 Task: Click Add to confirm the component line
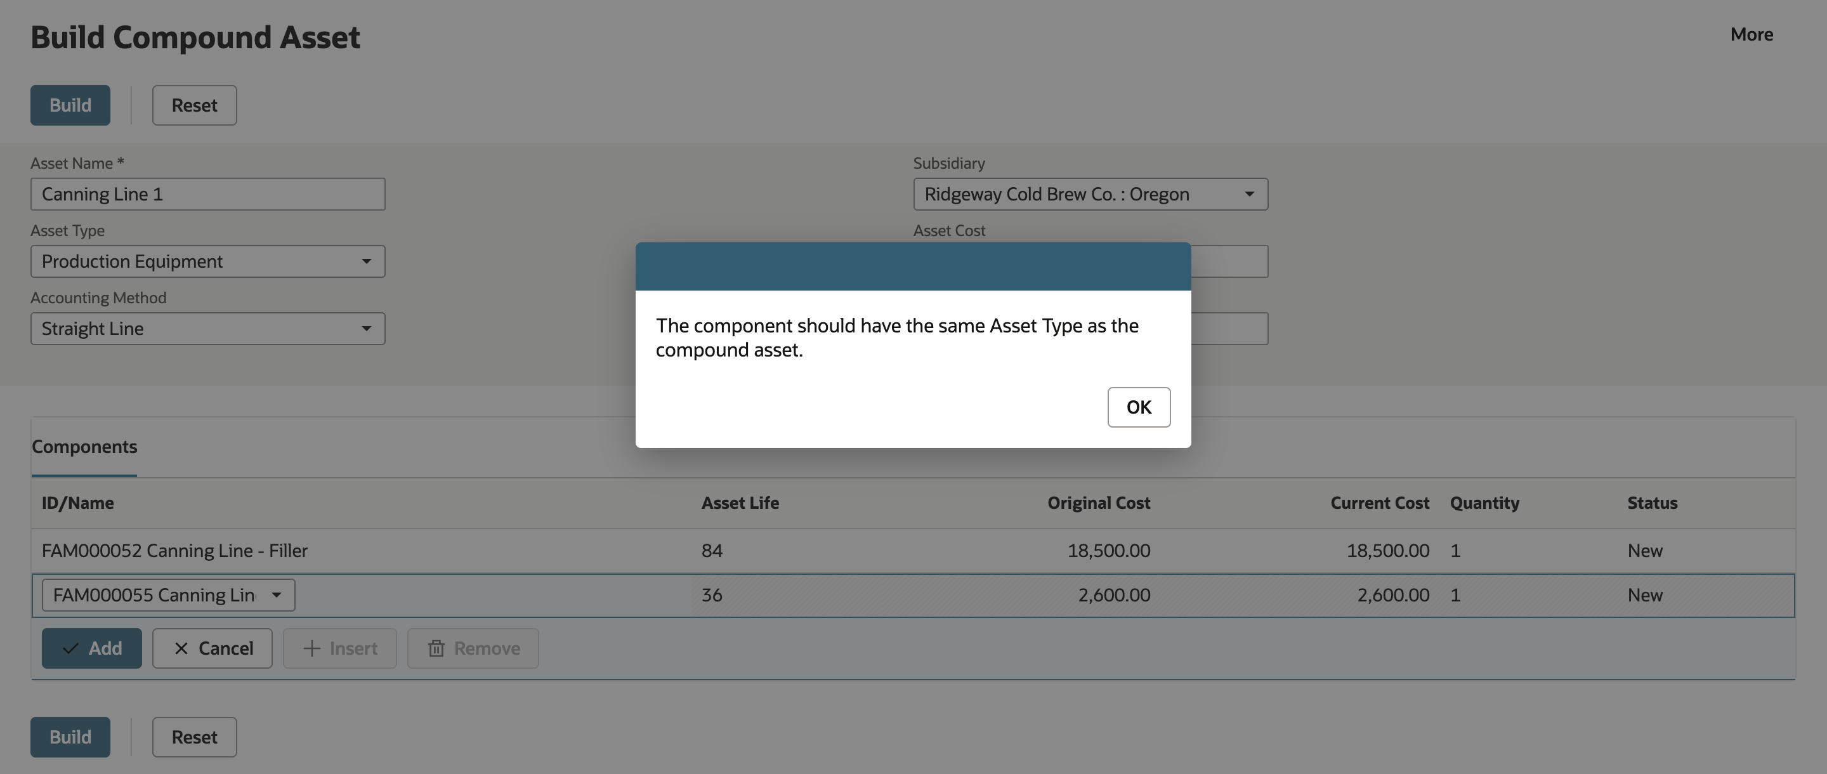pos(91,648)
